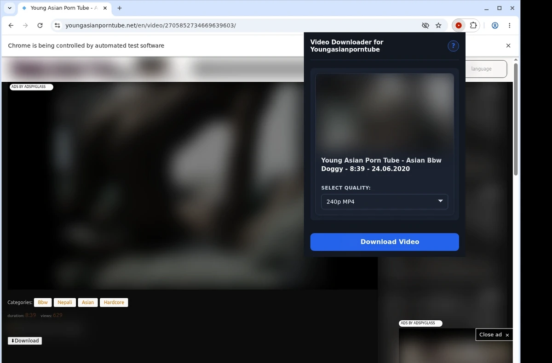Click the Download Video button

(x=385, y=242)
